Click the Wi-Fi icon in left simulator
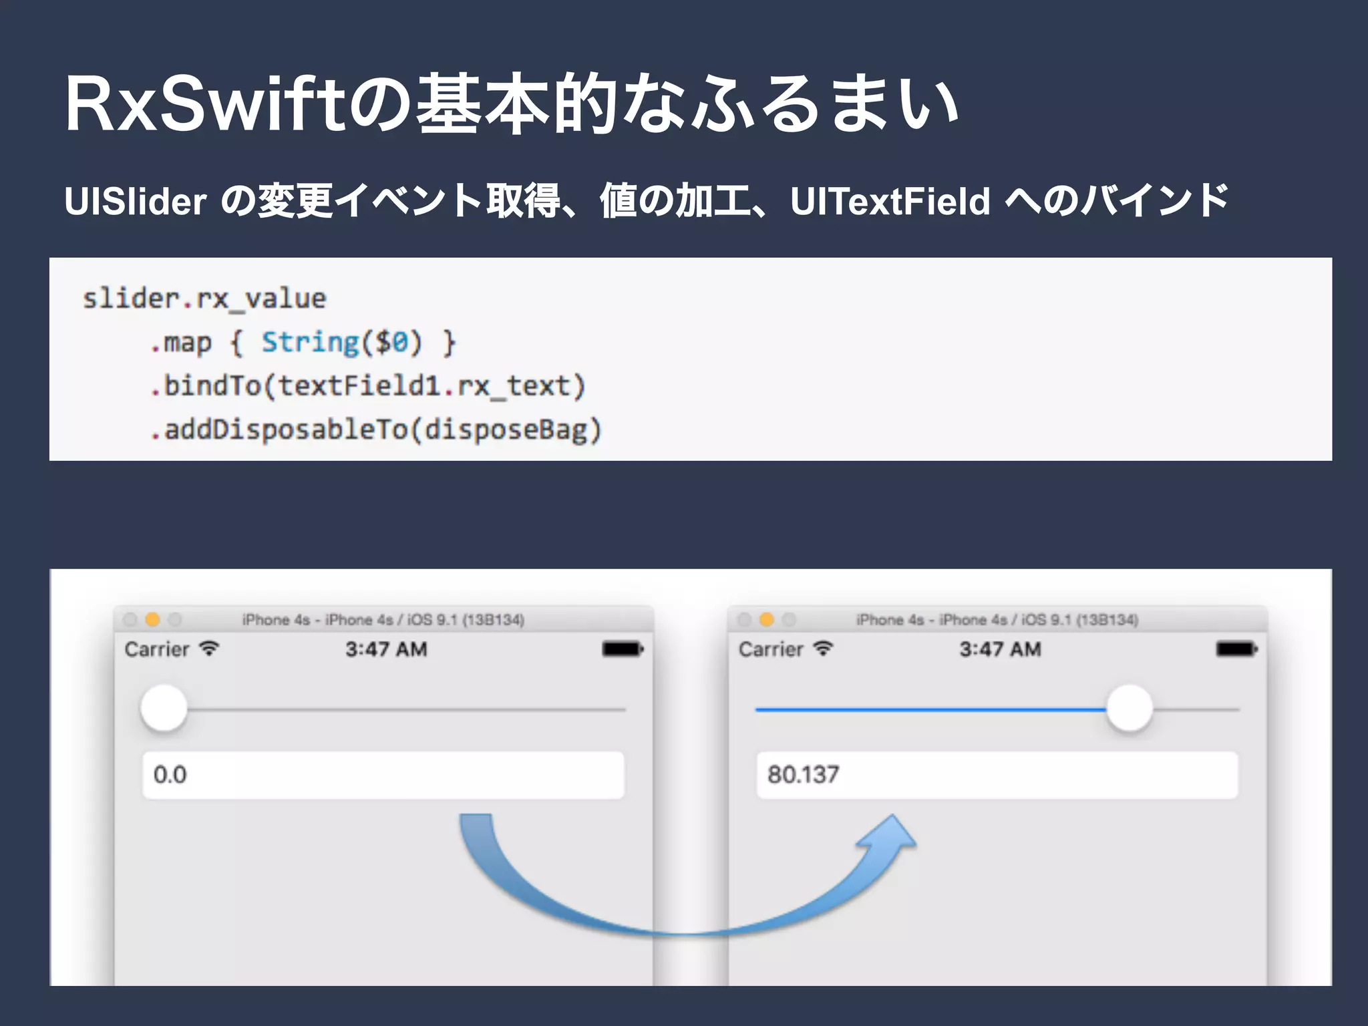This screenshot has width=1368, height=1026. (x=210, y=649)
